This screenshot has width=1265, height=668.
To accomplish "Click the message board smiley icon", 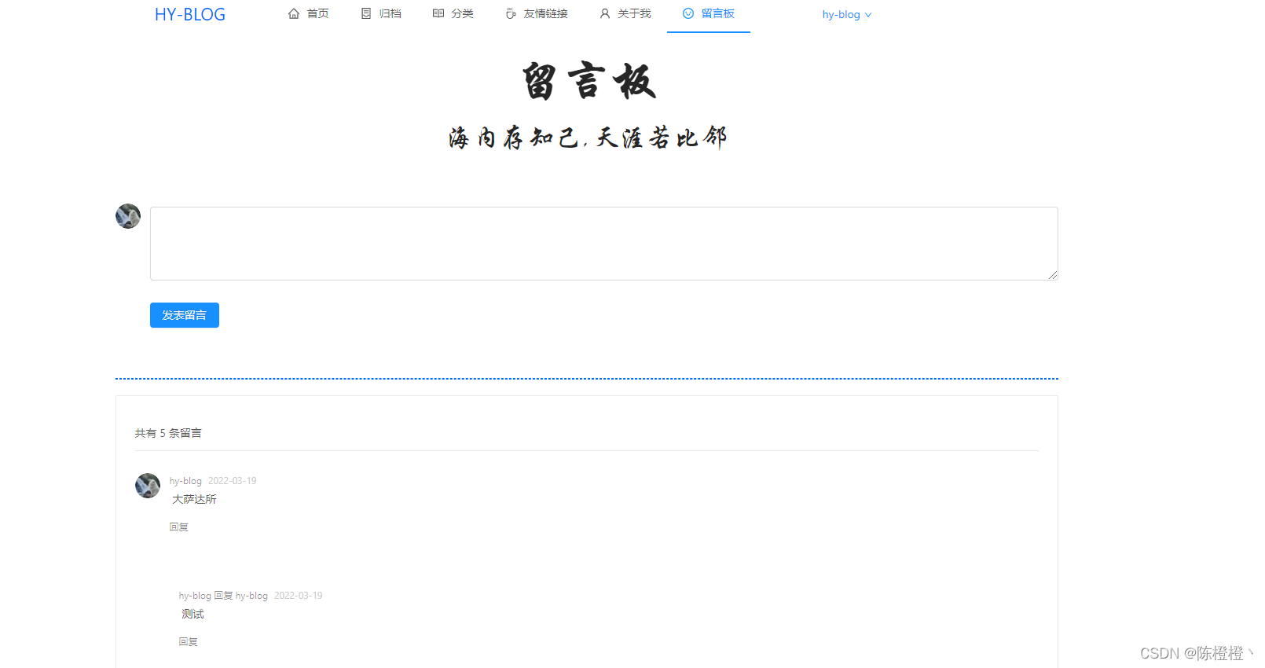I will click(688, 13).
